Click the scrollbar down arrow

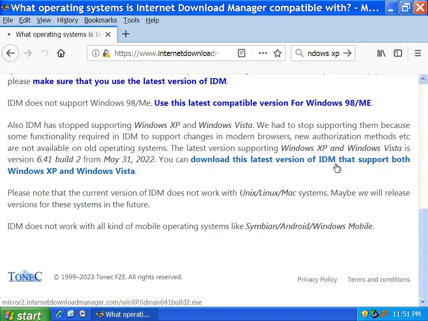point(423,302)
